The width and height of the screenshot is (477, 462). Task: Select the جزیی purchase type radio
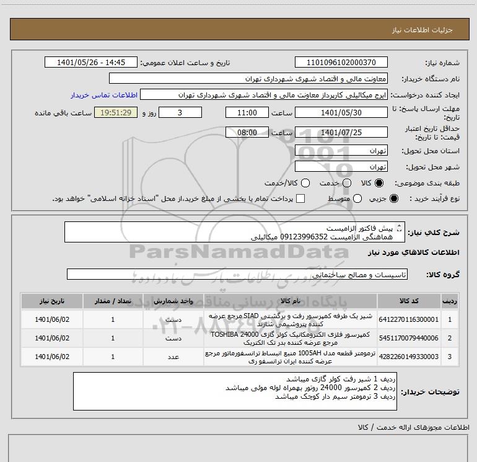coord(394,198)
